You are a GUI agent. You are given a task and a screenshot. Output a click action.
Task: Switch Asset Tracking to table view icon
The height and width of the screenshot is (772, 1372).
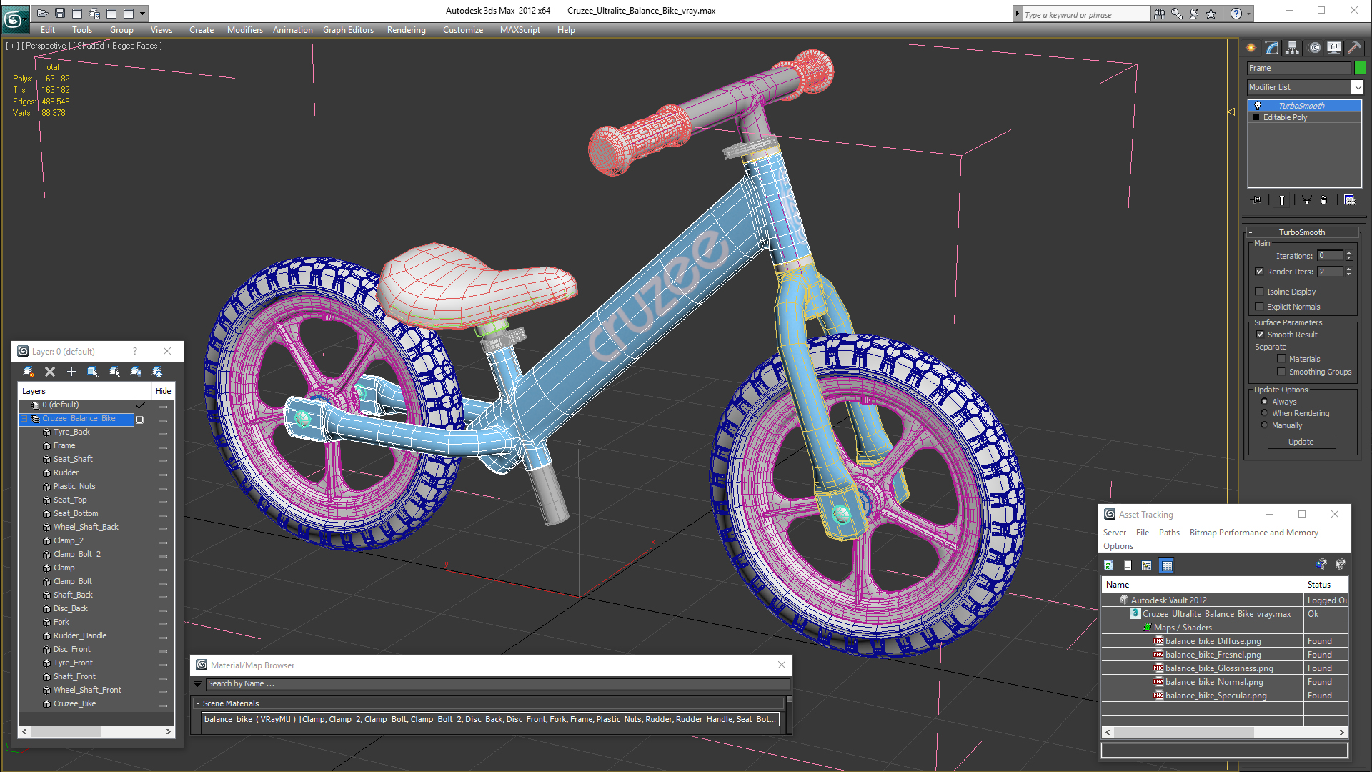point(1167,565)
